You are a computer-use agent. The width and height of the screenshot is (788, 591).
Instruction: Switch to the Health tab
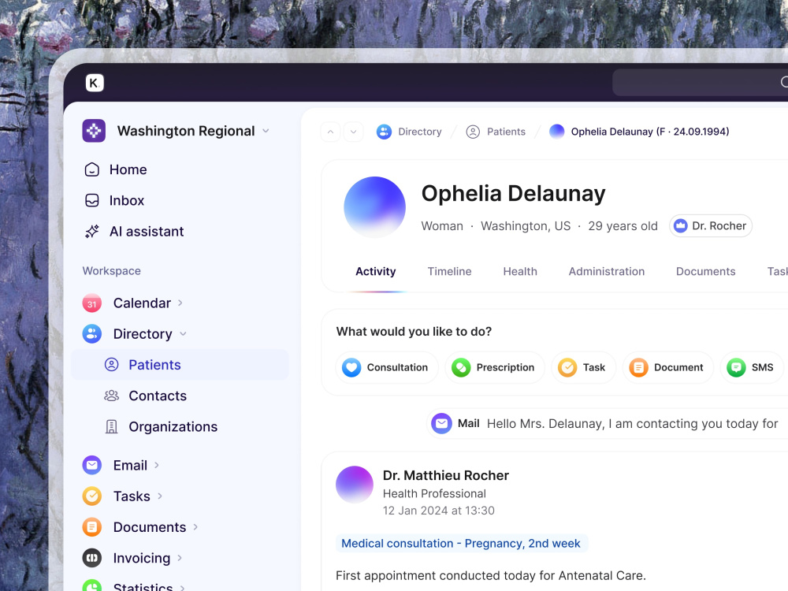(x=520, y=271)
